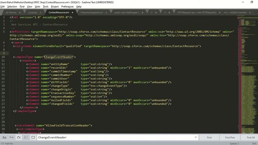The width and height of the screenshot is (258, 145).
Task: Toggle highlight matches option
Action: pyautogui.click(x=33, y=137)
